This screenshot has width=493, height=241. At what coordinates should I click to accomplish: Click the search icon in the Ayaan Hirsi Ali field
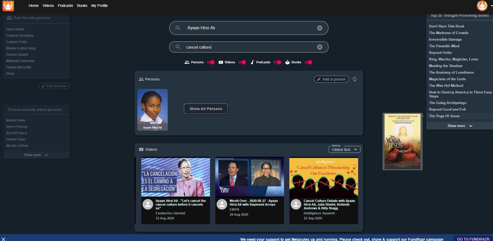click(178, 28)
